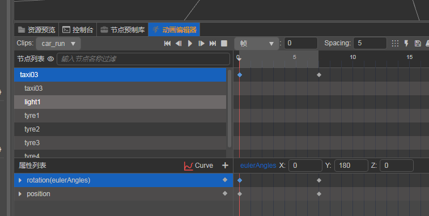
Task: Add a property with the plus icon
Action: (225, 166)
